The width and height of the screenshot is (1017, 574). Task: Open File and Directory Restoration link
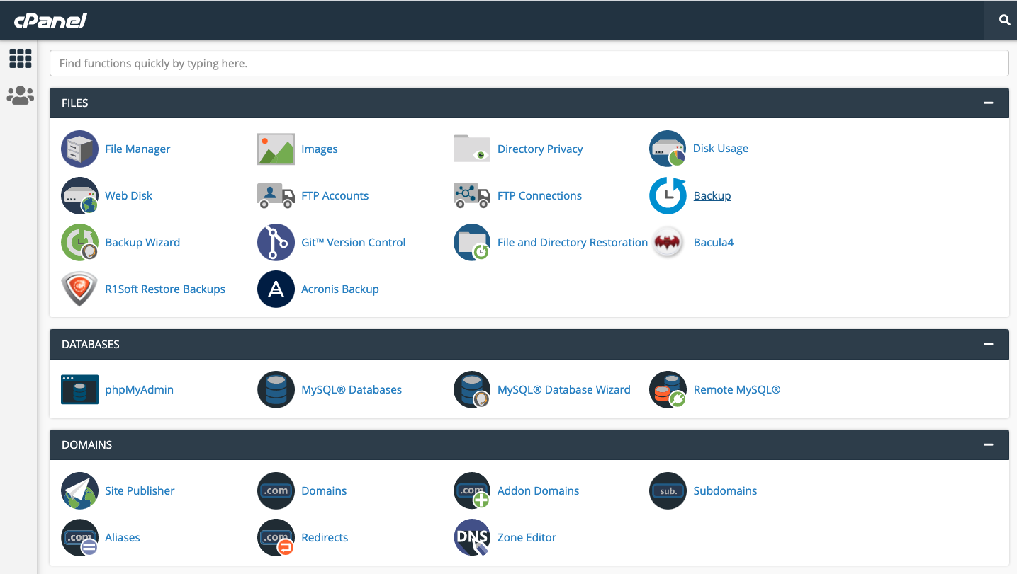coord(573,242)
